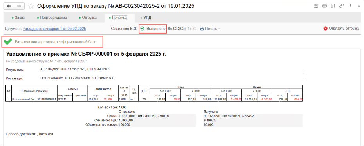The image size is (364, 146).
Task: Click shipped quantity cell 100,000 in table
Action: click(95, 99)
